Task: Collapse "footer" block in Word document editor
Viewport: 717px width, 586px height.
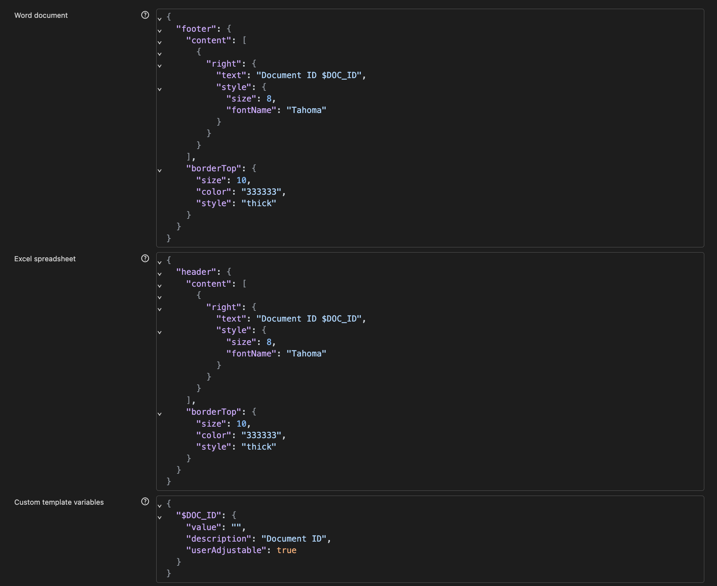Action: [x=159, y=31]
